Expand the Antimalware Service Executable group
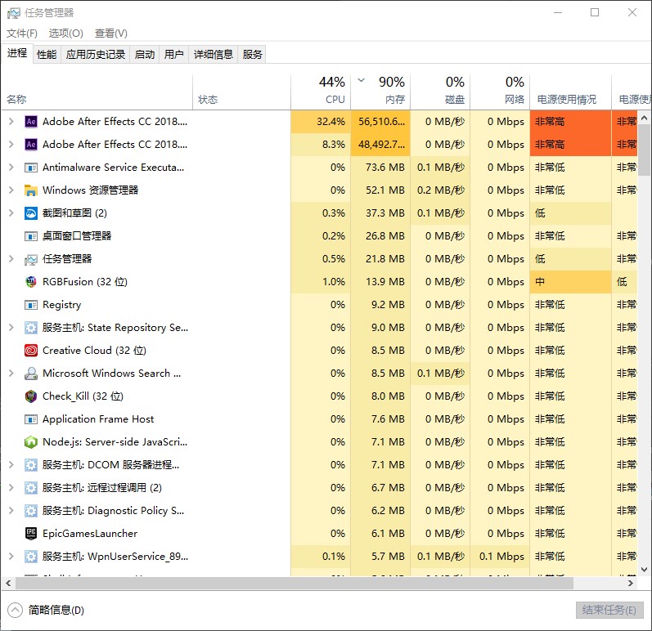Screen dimensions: 652x631 tap(11, 167)
